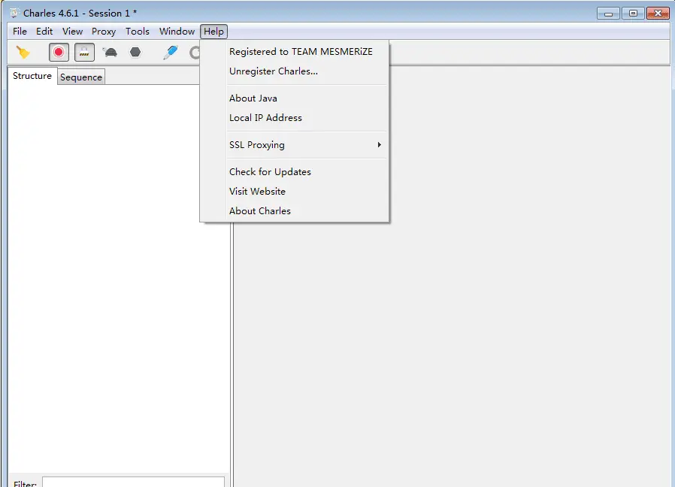The width and height of the screenshot is (675, 487).
Task: Select Check for Updates
Action: (x=270, y=172)
